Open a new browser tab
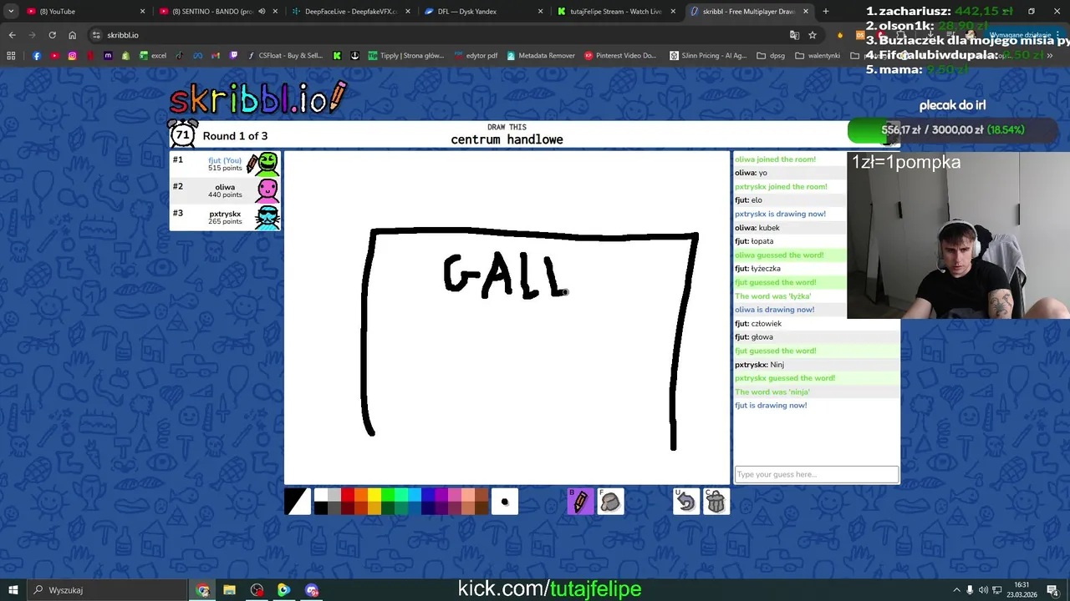The image size is (1070, 601). (x=826, y=12)
